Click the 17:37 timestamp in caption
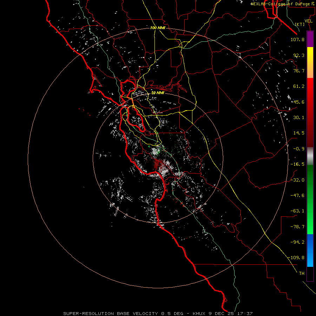The height and width of the screenshot is (316, 316). [245, 314]
